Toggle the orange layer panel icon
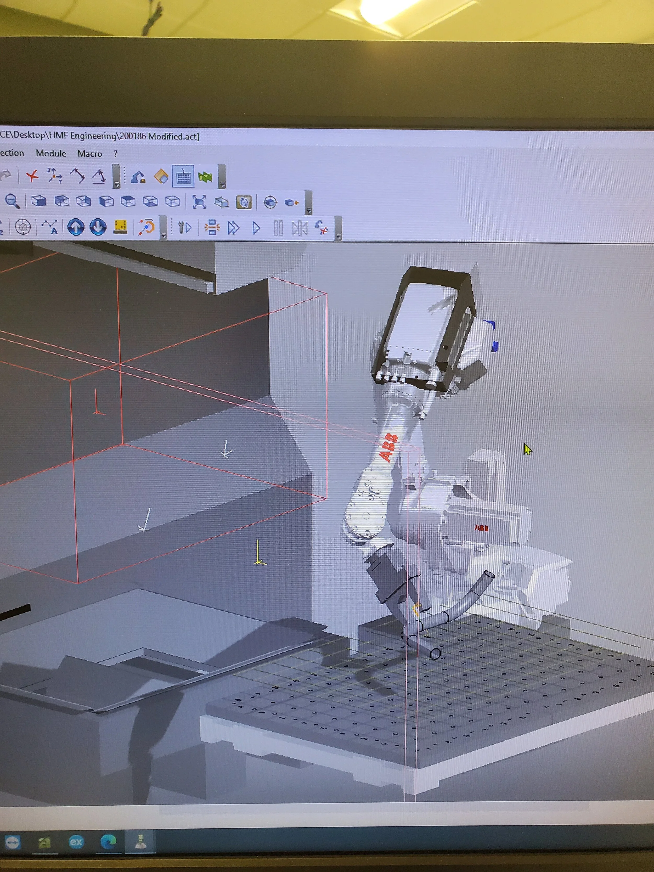This screenshot has height=872, width=654. [x=161, y=177]
